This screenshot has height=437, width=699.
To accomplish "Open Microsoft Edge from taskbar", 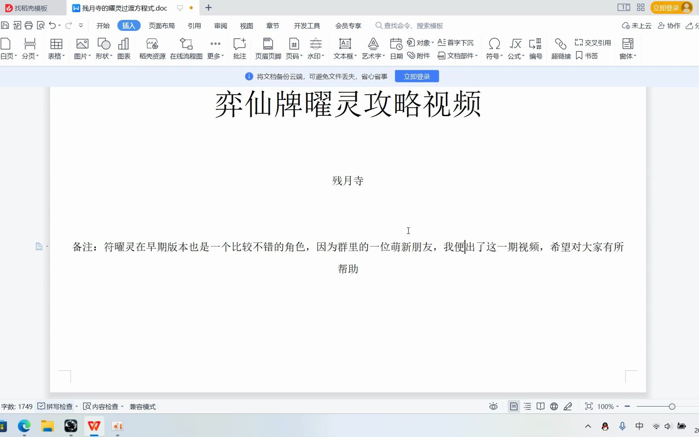I will tap(24, 426).
